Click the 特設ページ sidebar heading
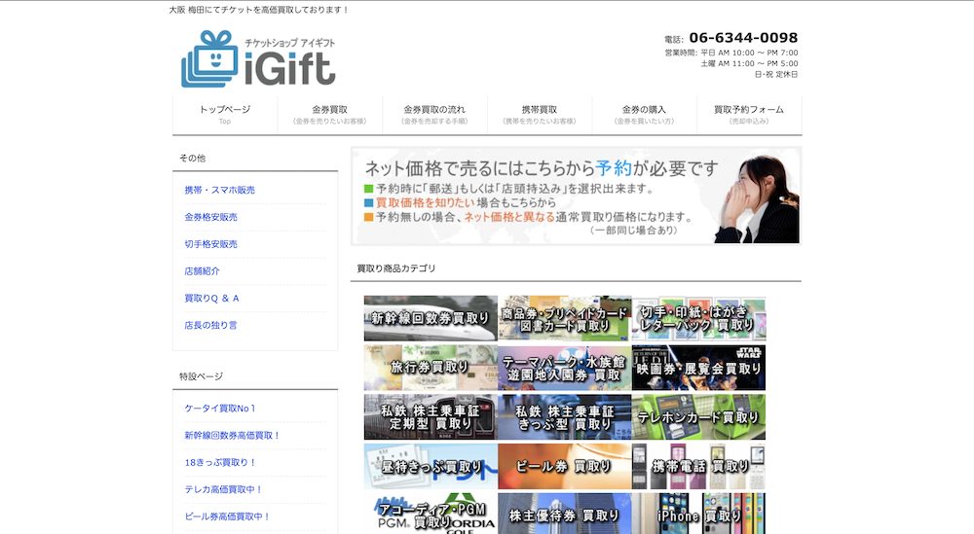 pos(202,376)
